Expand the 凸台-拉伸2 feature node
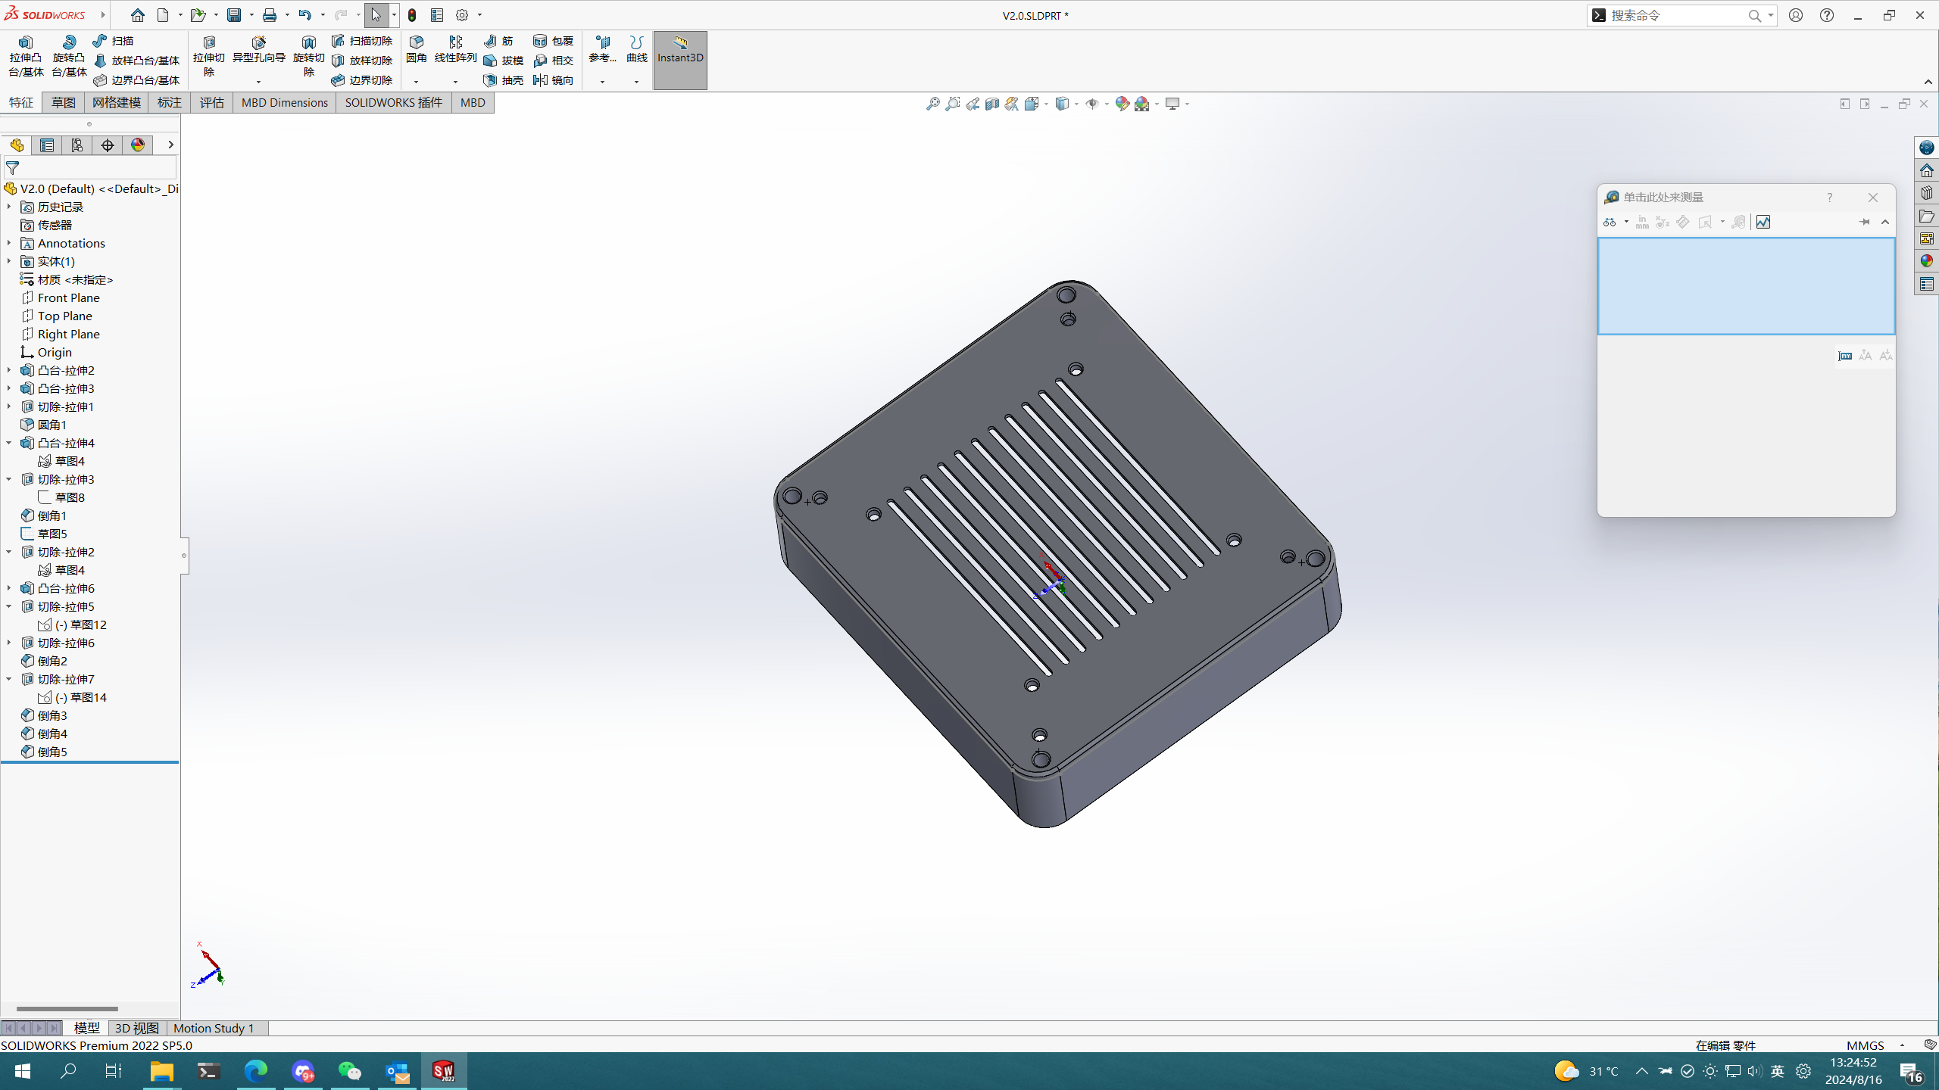 9,370
